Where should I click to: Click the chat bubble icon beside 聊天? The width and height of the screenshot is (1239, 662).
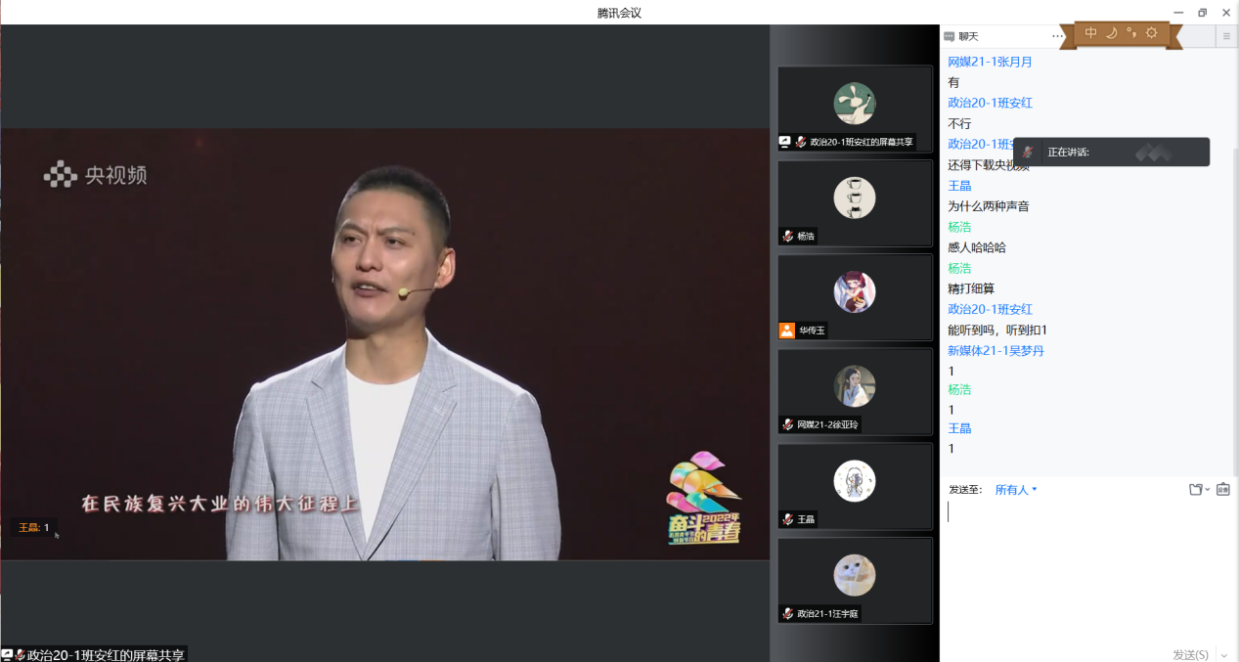pos(949,36)
